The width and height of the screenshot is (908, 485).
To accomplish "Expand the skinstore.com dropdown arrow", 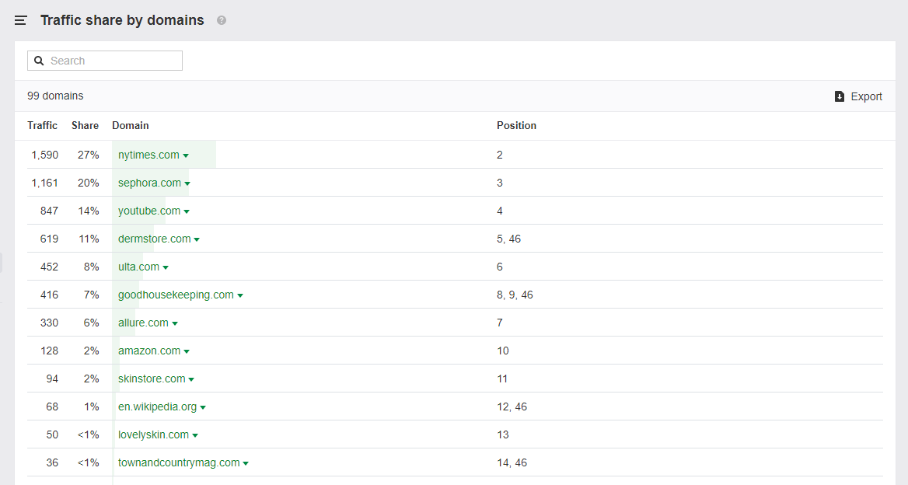I will point(191,379).
